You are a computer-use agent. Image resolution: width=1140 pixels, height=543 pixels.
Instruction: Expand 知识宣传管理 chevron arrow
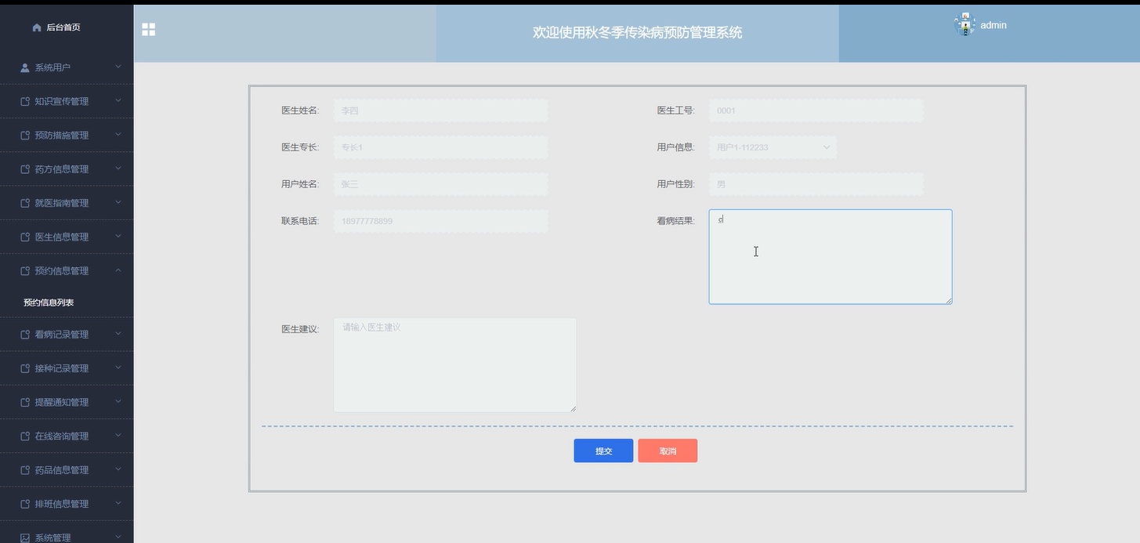click(x=118, y=100)
